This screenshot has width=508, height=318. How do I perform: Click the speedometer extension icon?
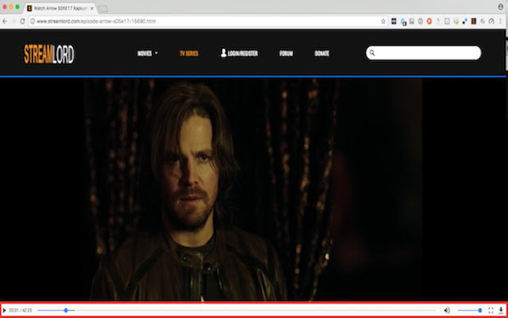click(491, 21)
